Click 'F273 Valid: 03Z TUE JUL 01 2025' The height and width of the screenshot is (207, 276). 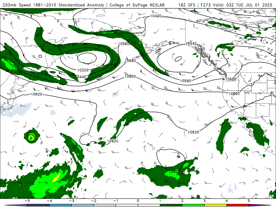236,5
